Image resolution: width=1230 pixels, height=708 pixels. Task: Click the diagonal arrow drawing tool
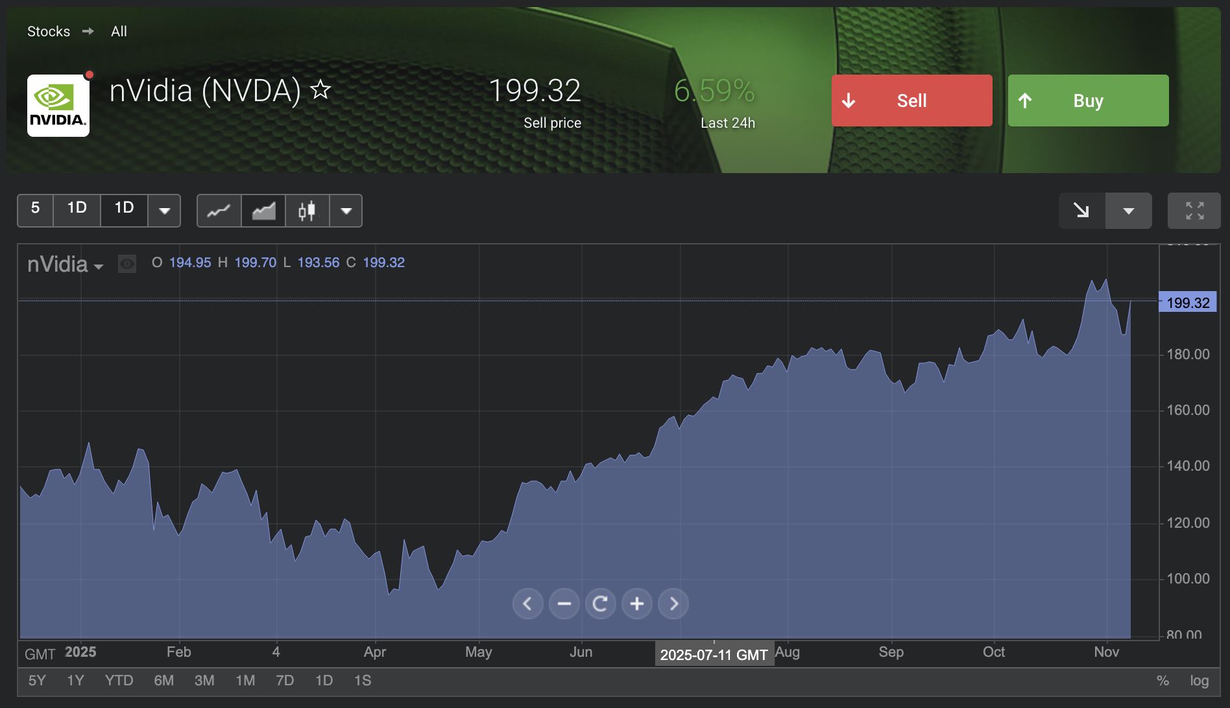(x=1081, y=211)
